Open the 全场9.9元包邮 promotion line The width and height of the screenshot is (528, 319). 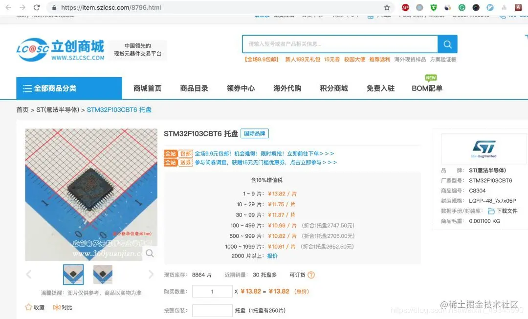[x=264, y=153]
